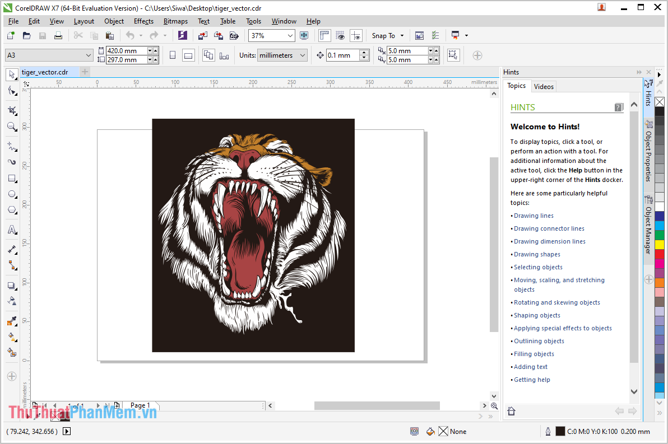
Task: Open the zoom level 37% dropdown
Action: coord(290,36)
